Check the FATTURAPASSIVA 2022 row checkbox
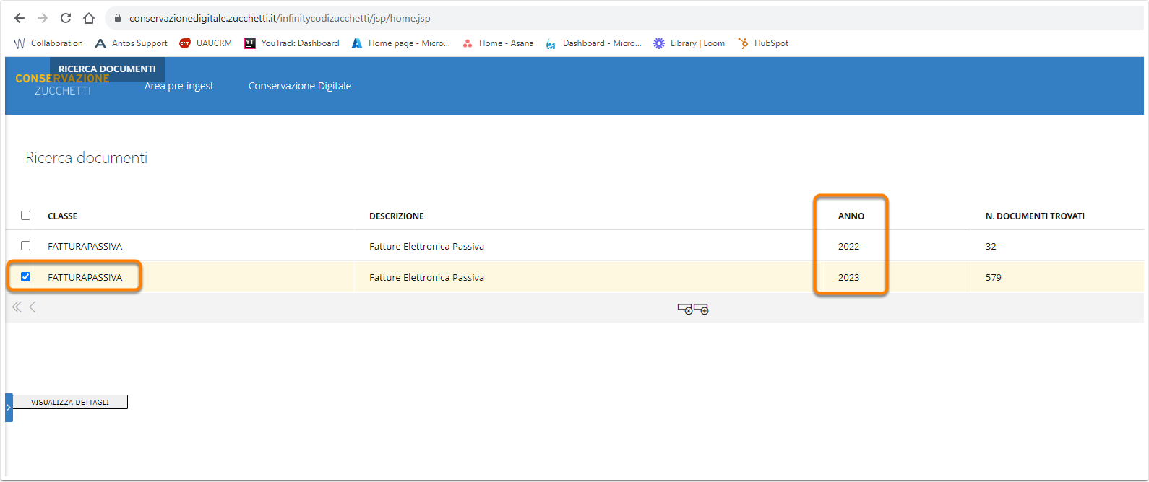 pos(26,245)
